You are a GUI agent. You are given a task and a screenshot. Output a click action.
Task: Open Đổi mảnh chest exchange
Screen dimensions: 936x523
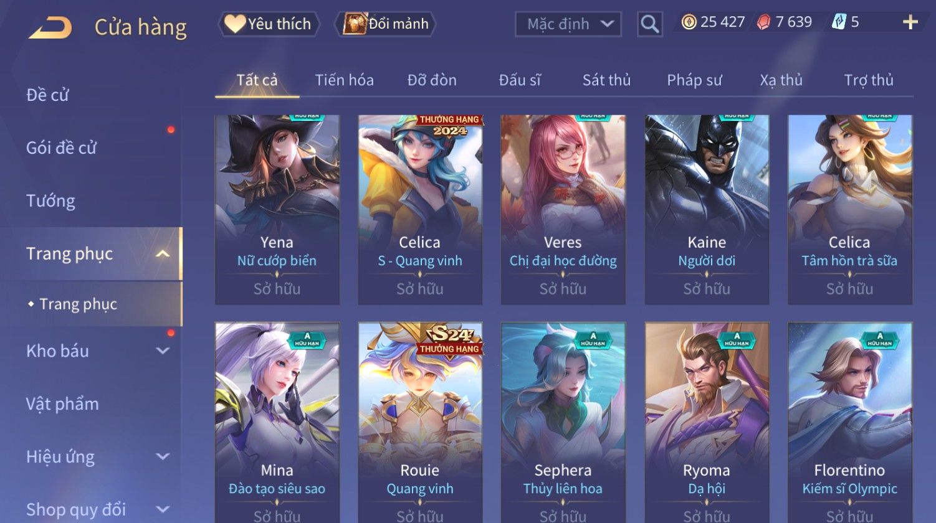click(x=385, y=24)
